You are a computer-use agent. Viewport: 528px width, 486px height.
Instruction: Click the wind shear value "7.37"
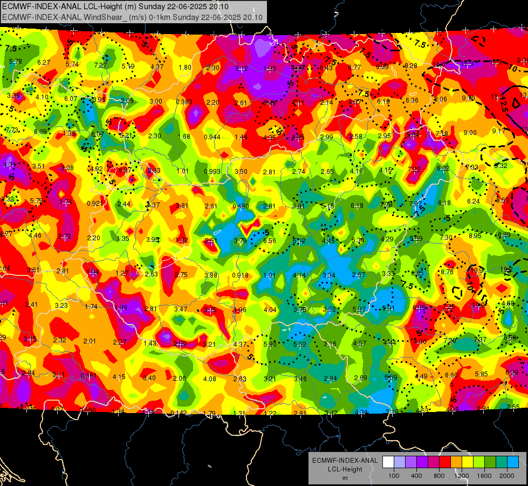click(480, 339)
